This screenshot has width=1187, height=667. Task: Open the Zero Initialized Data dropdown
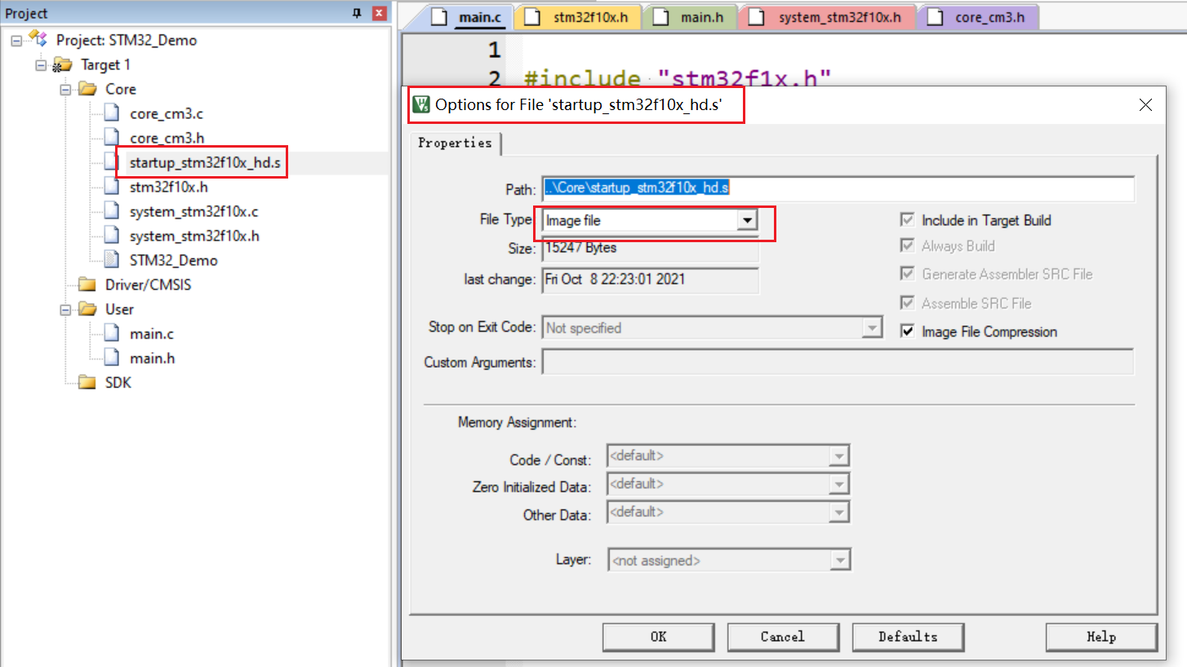839,484
